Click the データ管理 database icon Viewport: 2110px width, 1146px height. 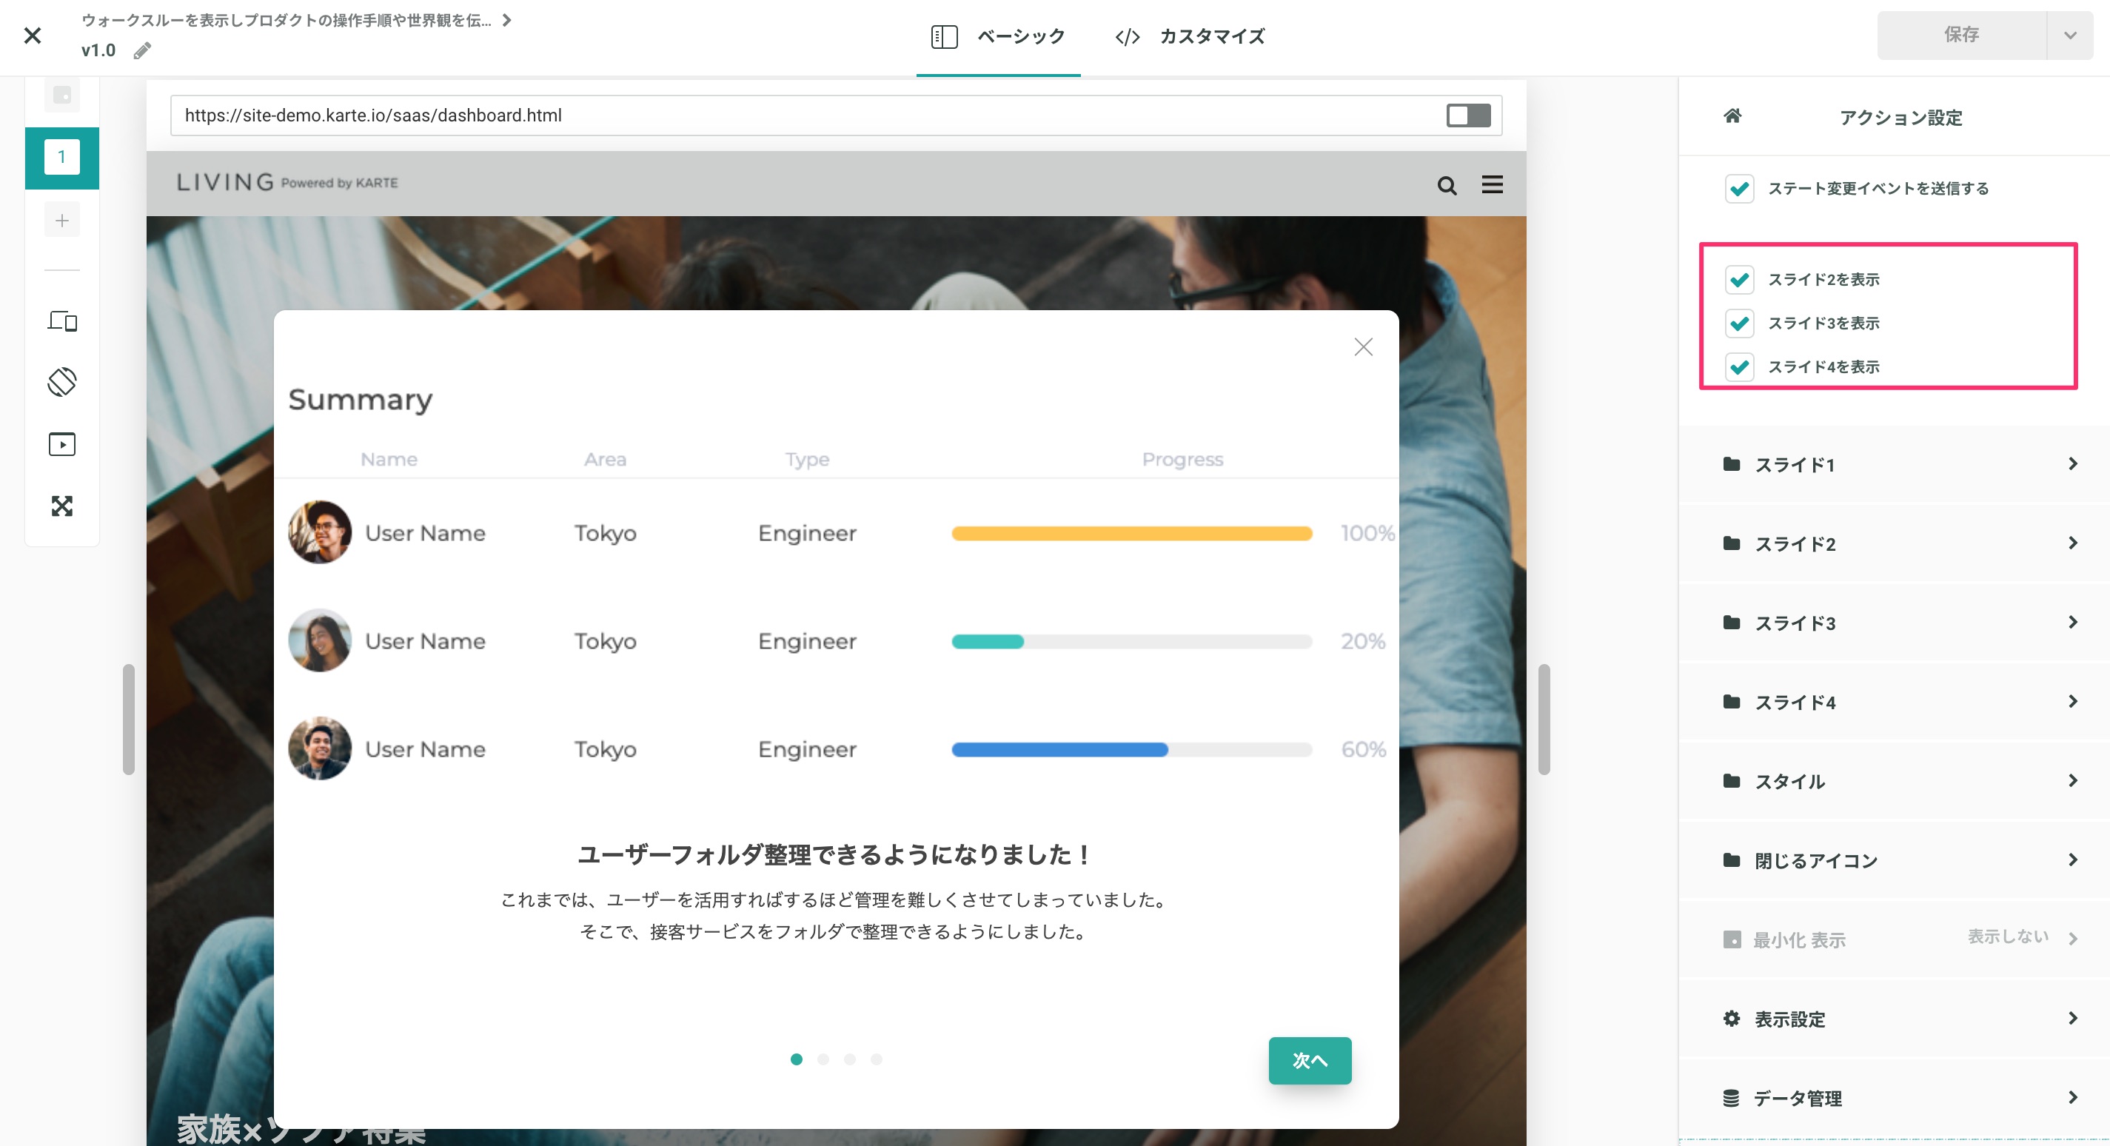(x=1731, y=1098)
